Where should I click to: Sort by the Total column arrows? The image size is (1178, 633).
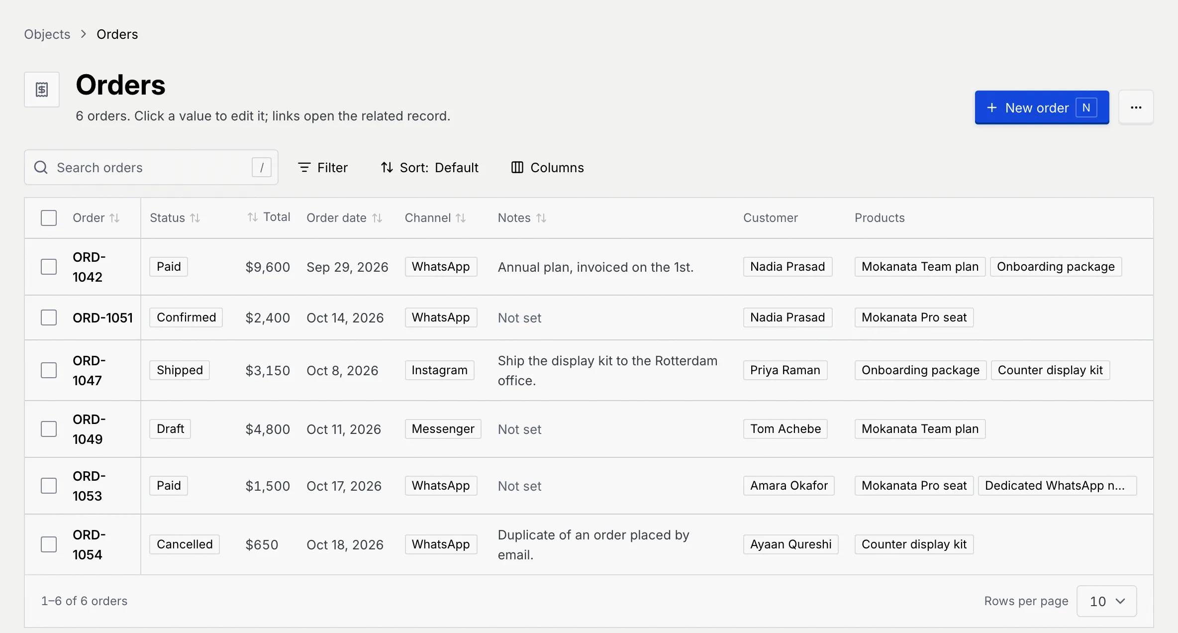click(253, 217)
